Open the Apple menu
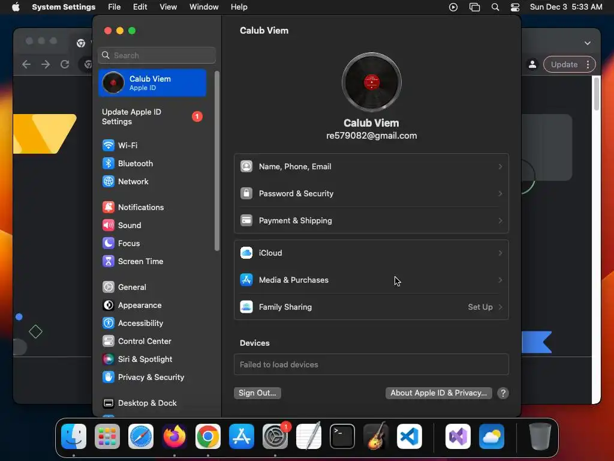614x461 pixels. coord(16,7)
